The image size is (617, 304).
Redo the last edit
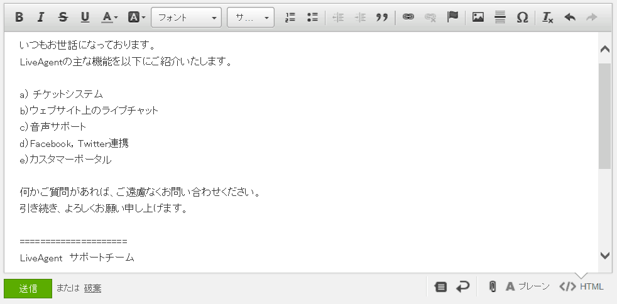point(591,18)
